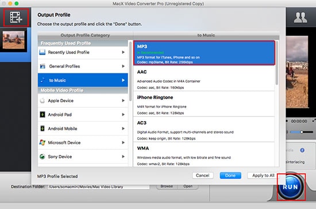Pick the WMA audio profile
Image resolution: width=316 pixels, height=209 pixels.
[x=204, y=154]
